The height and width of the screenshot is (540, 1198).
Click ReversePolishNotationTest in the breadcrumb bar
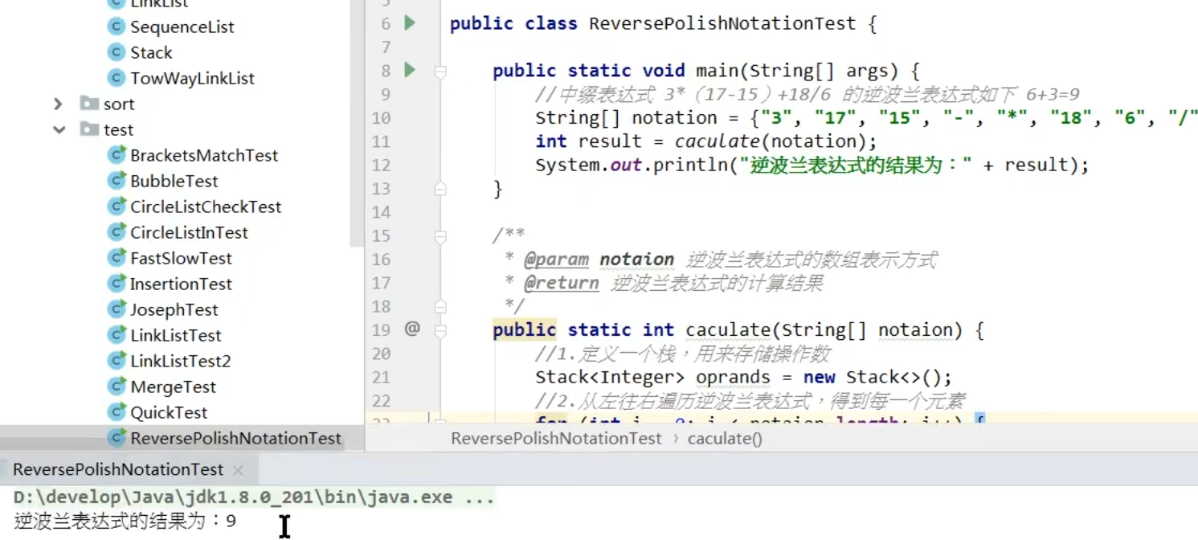(556, 439)
